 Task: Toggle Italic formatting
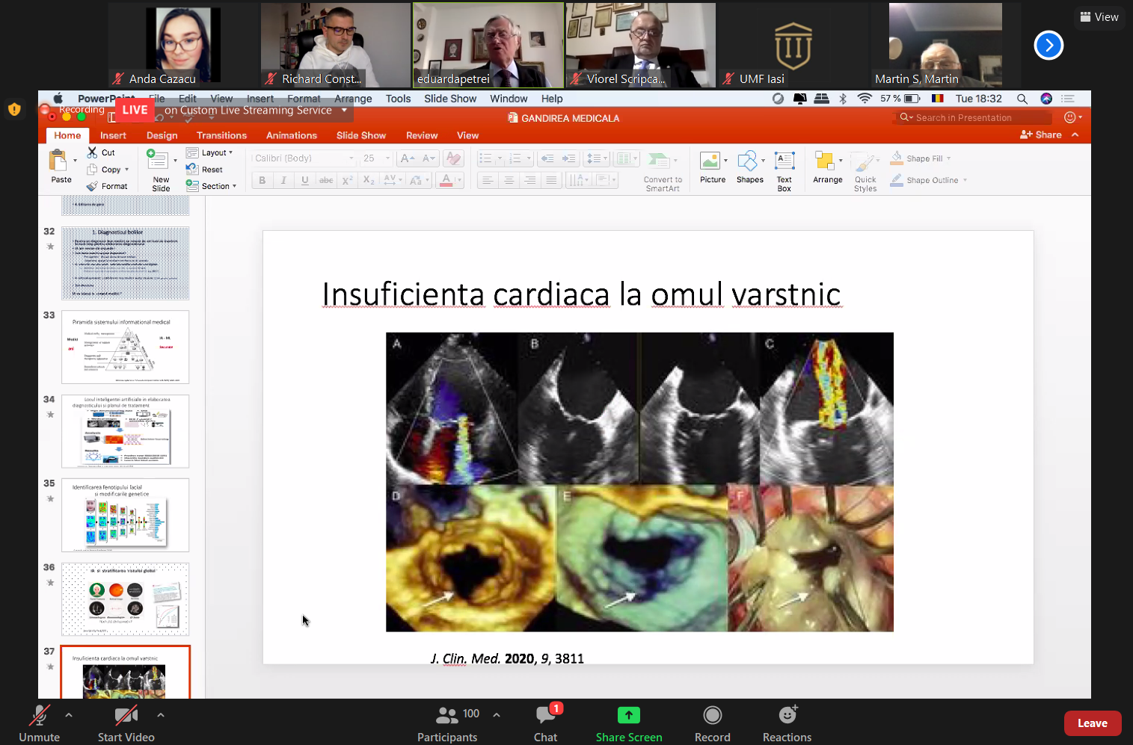(x=283, y=180)
